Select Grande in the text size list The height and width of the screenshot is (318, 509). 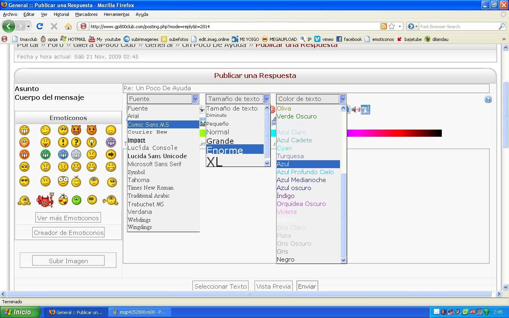point(220,141)
